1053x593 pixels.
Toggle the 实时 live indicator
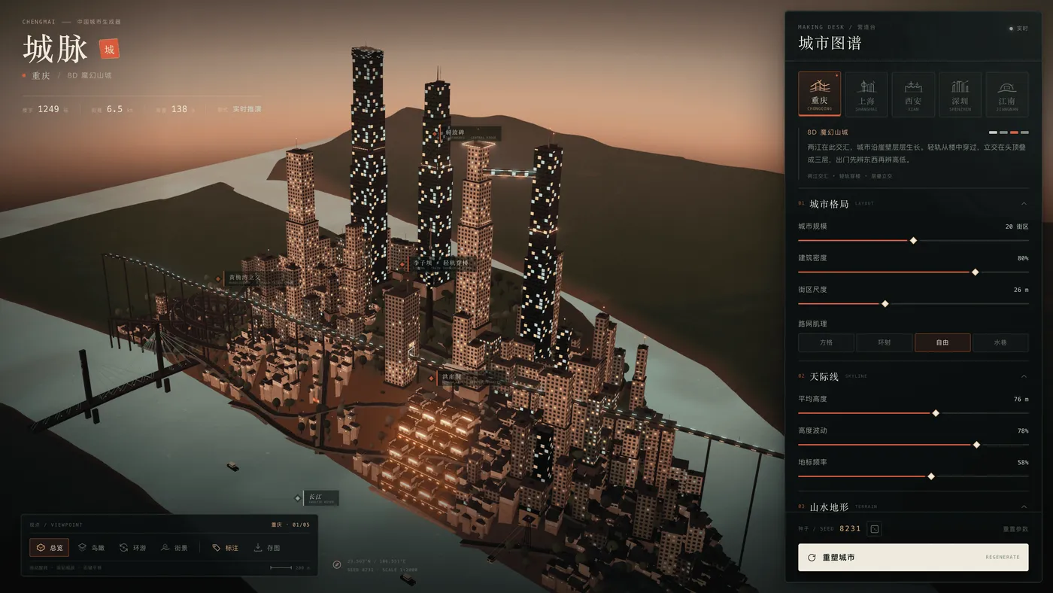1018,29
